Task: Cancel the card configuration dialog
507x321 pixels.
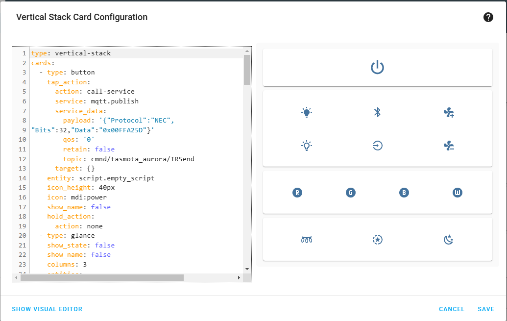Action: (451, 309)
